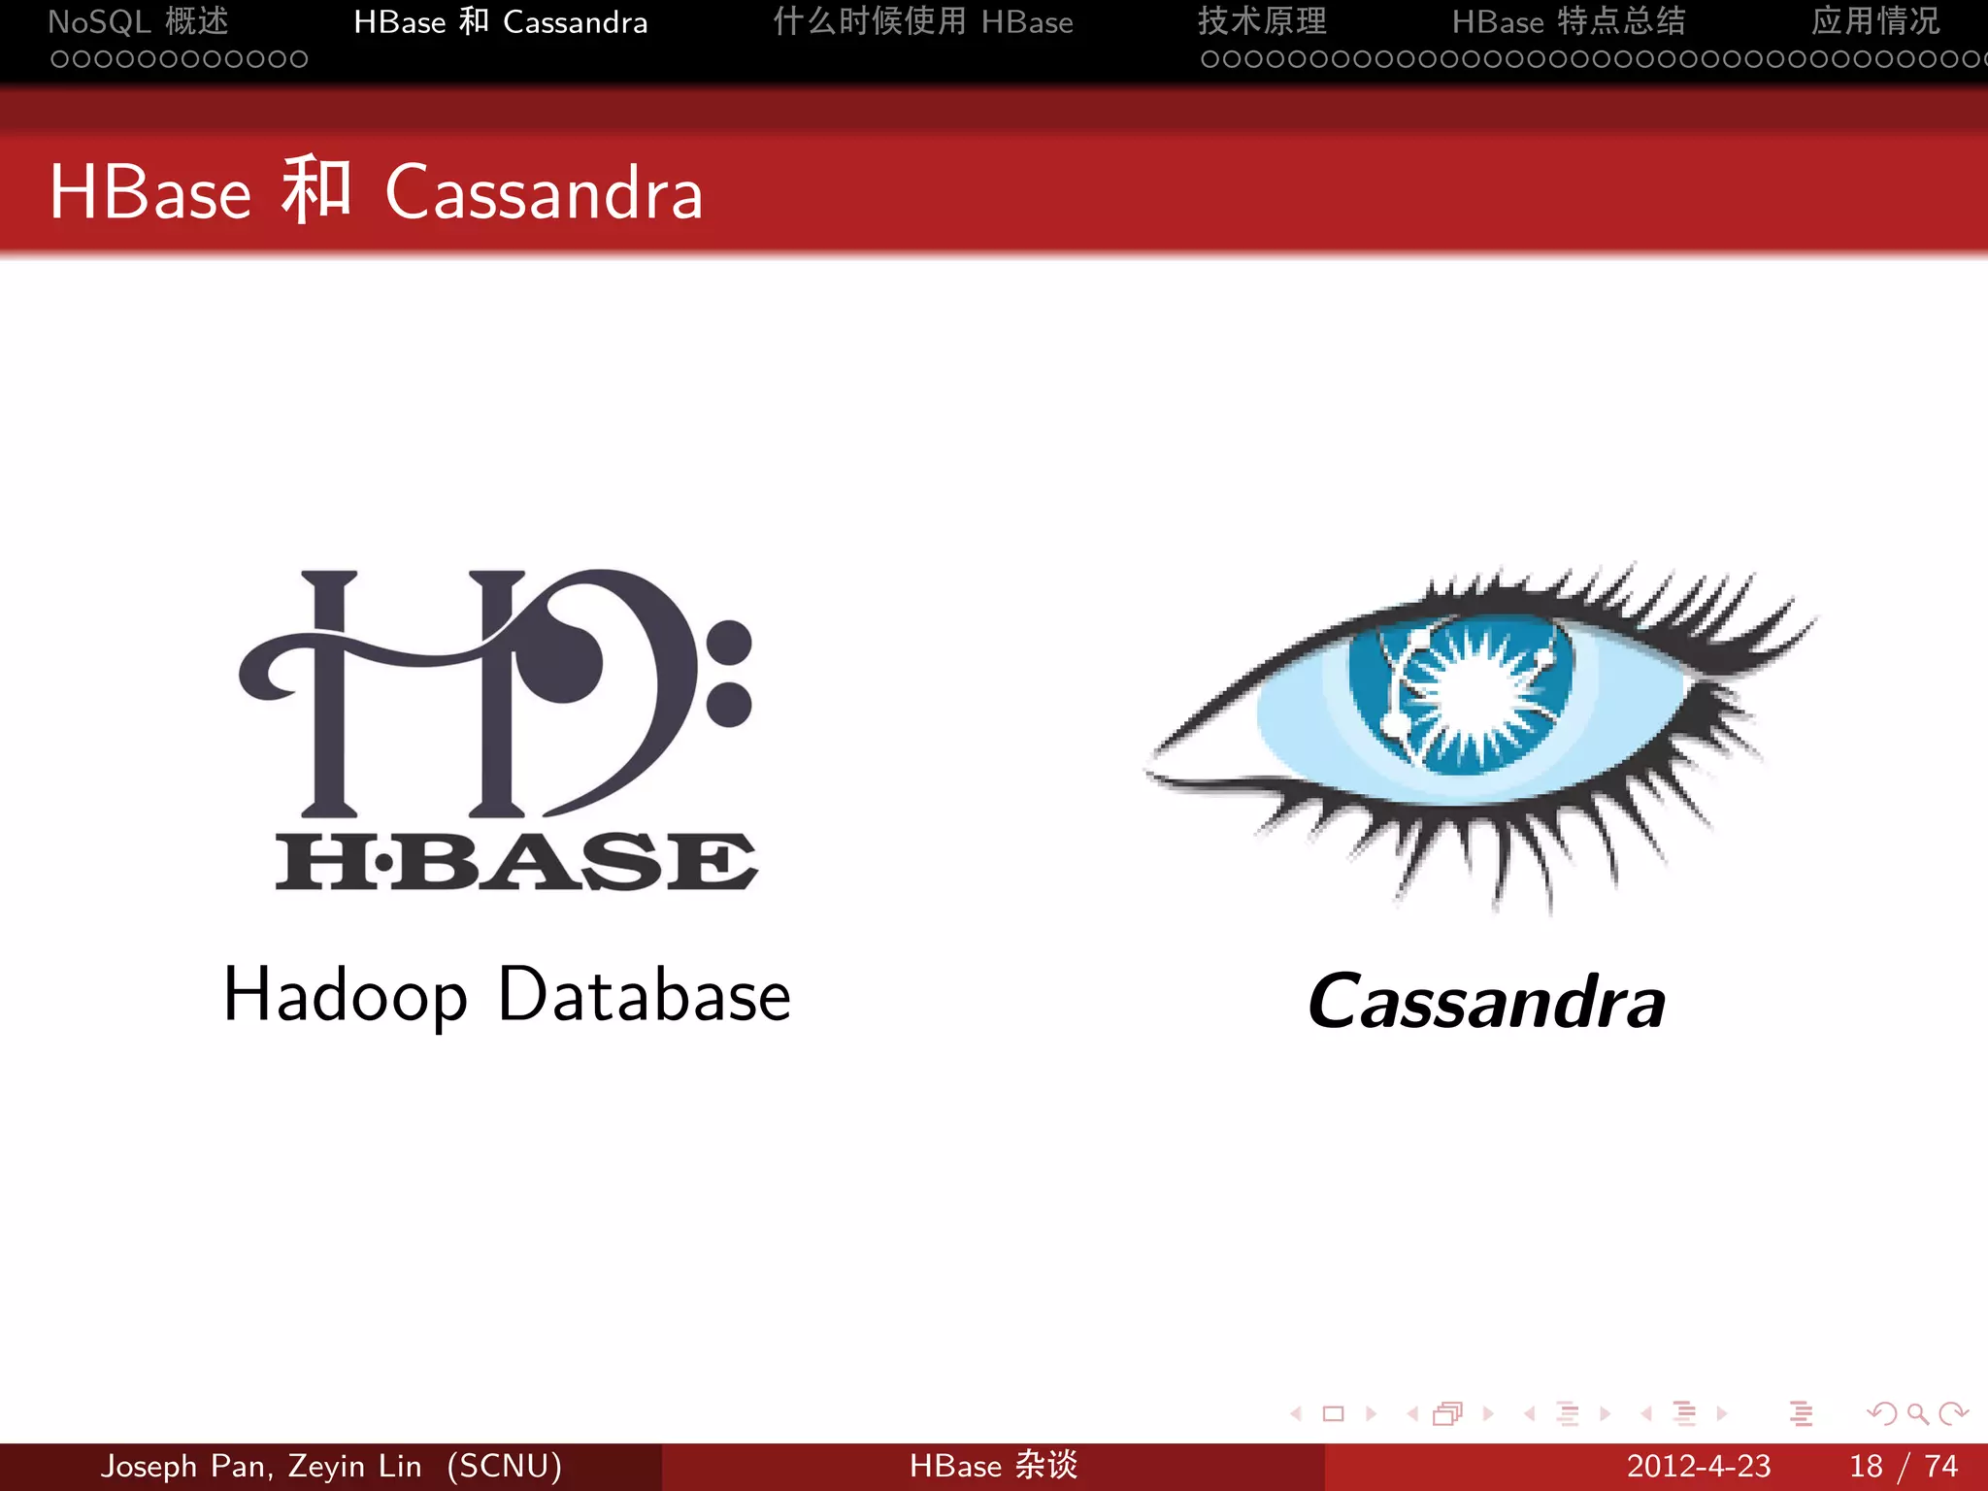
Task: Open the 技术原理 section
Action: (1262, 21)
